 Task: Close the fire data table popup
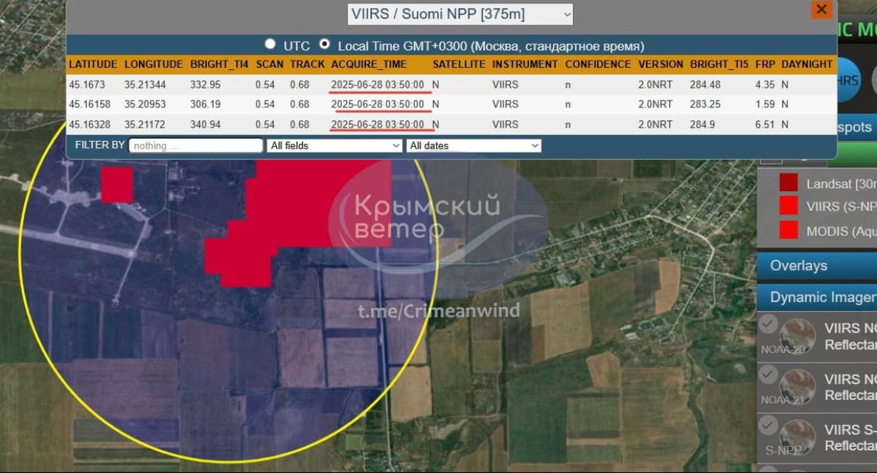[x=821, y=9]
